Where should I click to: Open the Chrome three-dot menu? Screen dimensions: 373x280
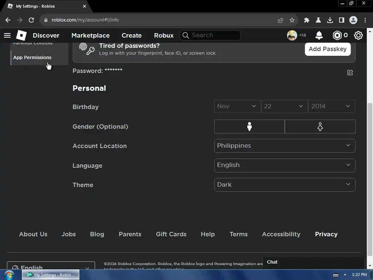tap(365, 20)
